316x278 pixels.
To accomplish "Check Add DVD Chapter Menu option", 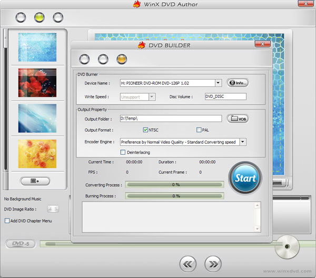I will pyautogui.click(x=7, y=221).
